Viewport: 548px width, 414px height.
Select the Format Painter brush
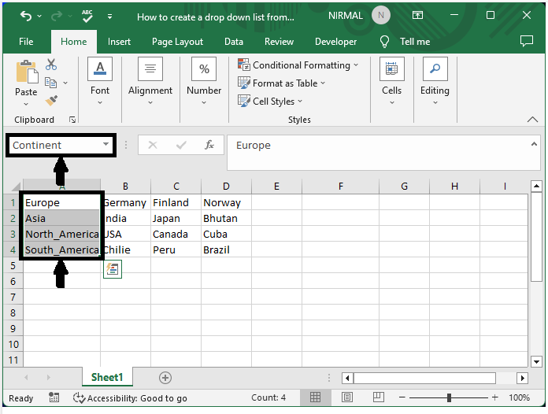pyautogui.click(x=51, y=101)
